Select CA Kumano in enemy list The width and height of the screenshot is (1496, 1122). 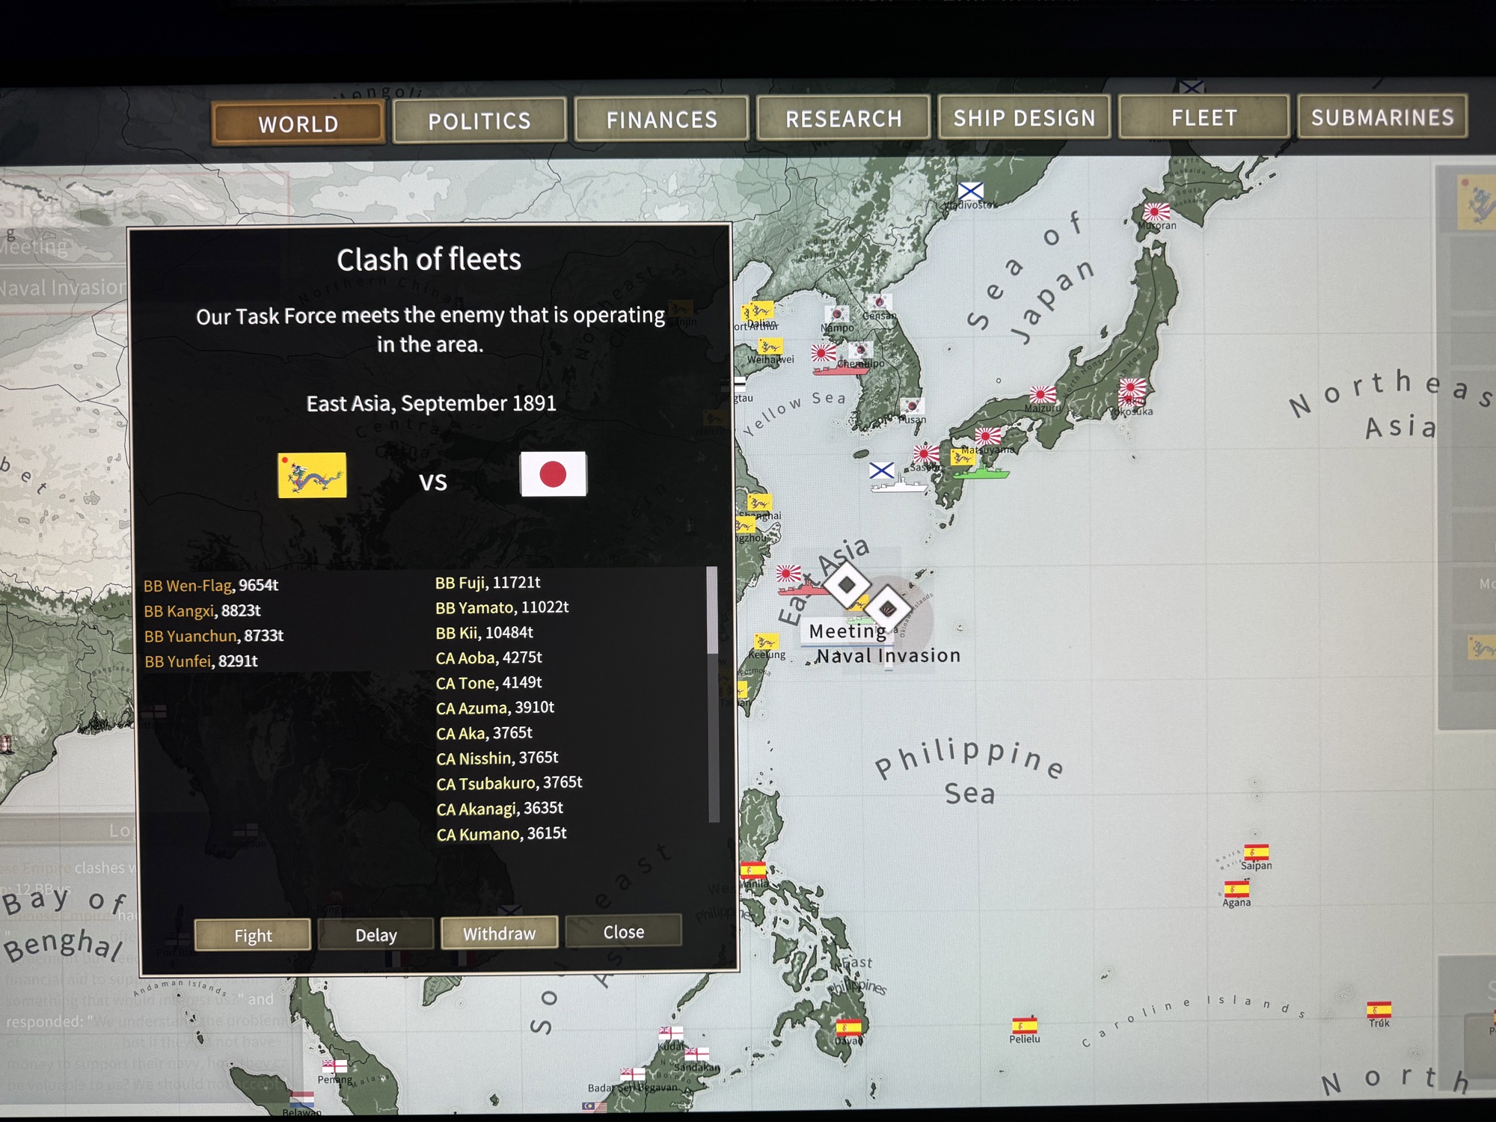(501, 833)
